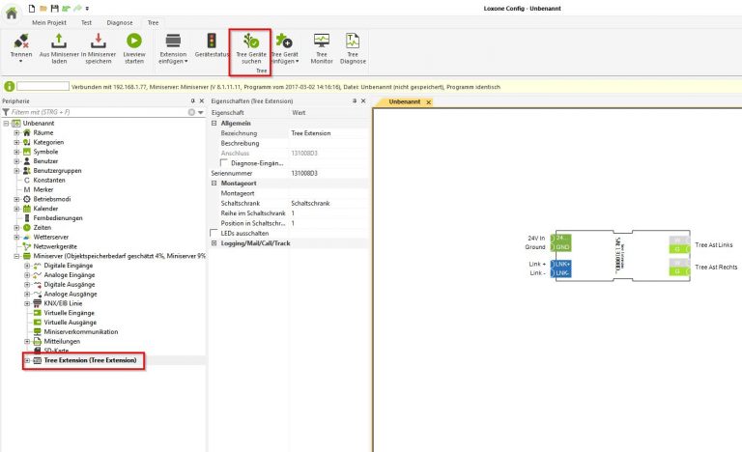Toggle the LEDs ausschalten checkbox
Screen dimensions: 742x452
(214, 233)
